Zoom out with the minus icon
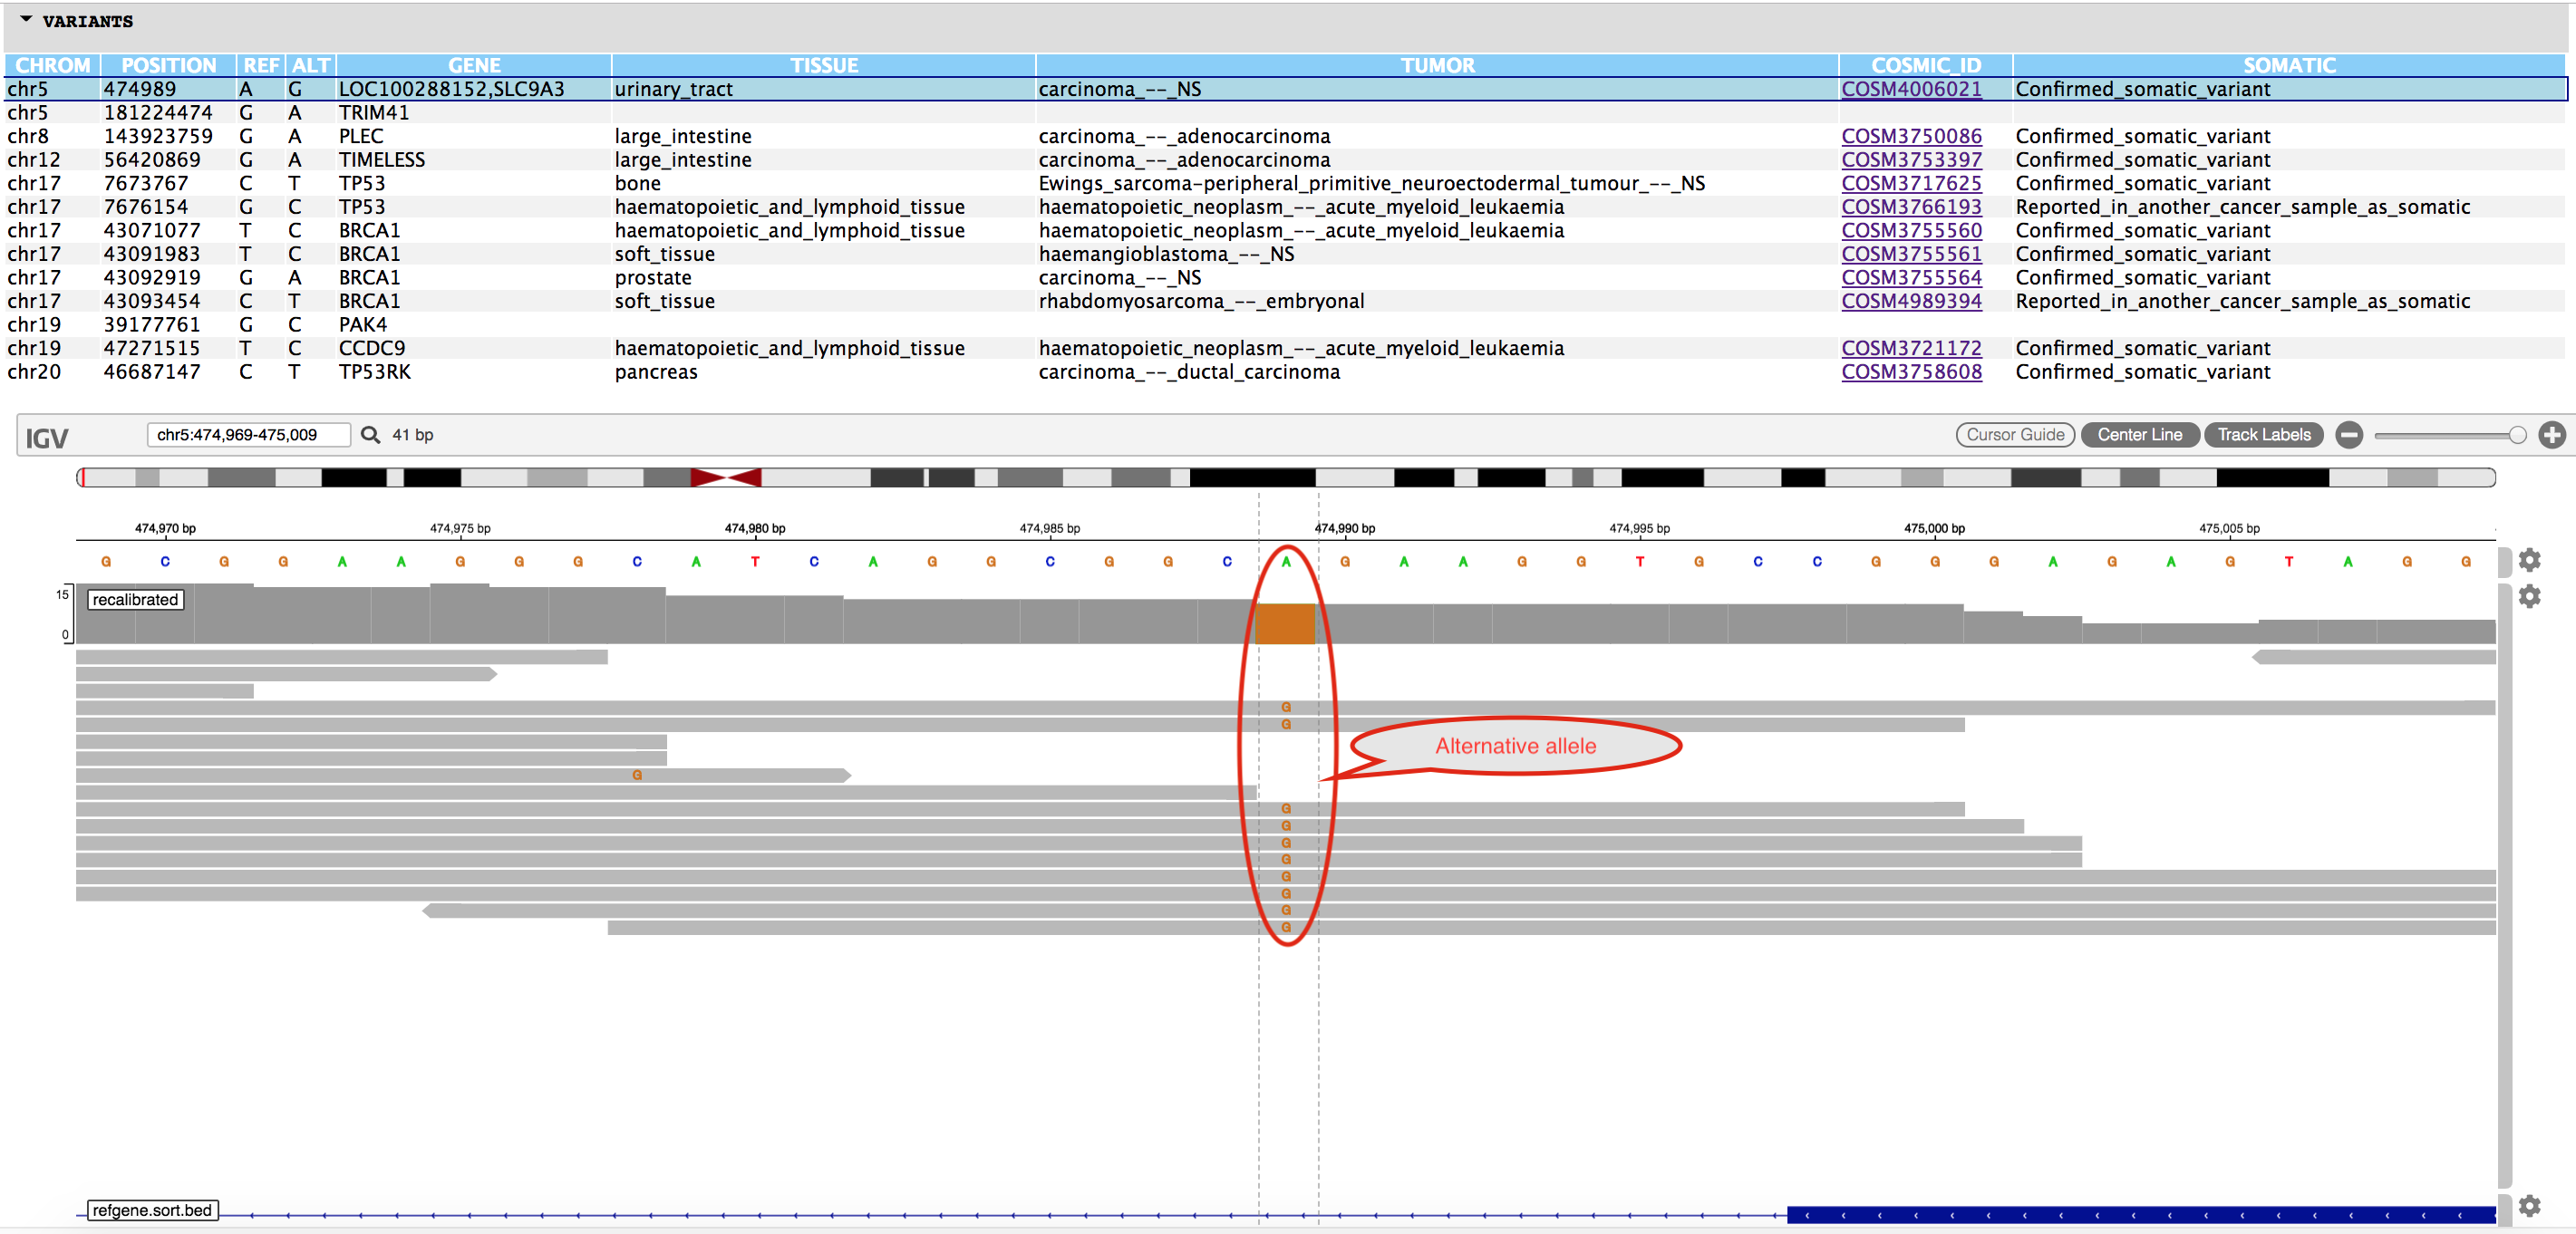Viewport: 2576px width, 1234px height. click(x=2349, y=435)
